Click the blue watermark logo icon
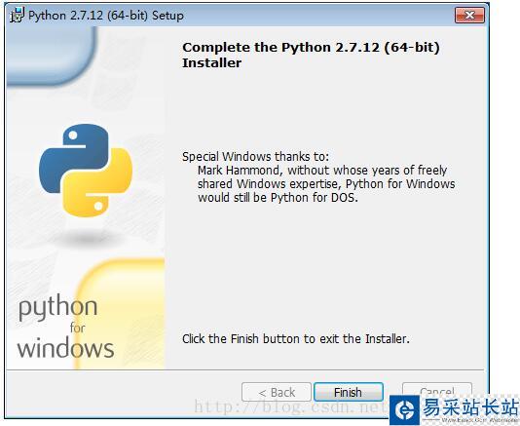Viewport: 520px width, 426px height. pos(405,410)
